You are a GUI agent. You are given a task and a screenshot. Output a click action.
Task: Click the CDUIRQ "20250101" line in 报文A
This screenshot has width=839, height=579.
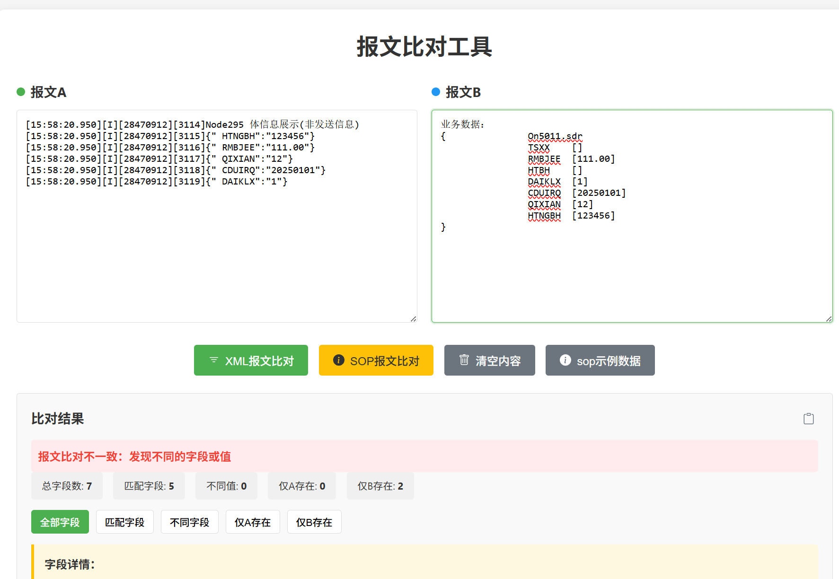click(176, 170)
